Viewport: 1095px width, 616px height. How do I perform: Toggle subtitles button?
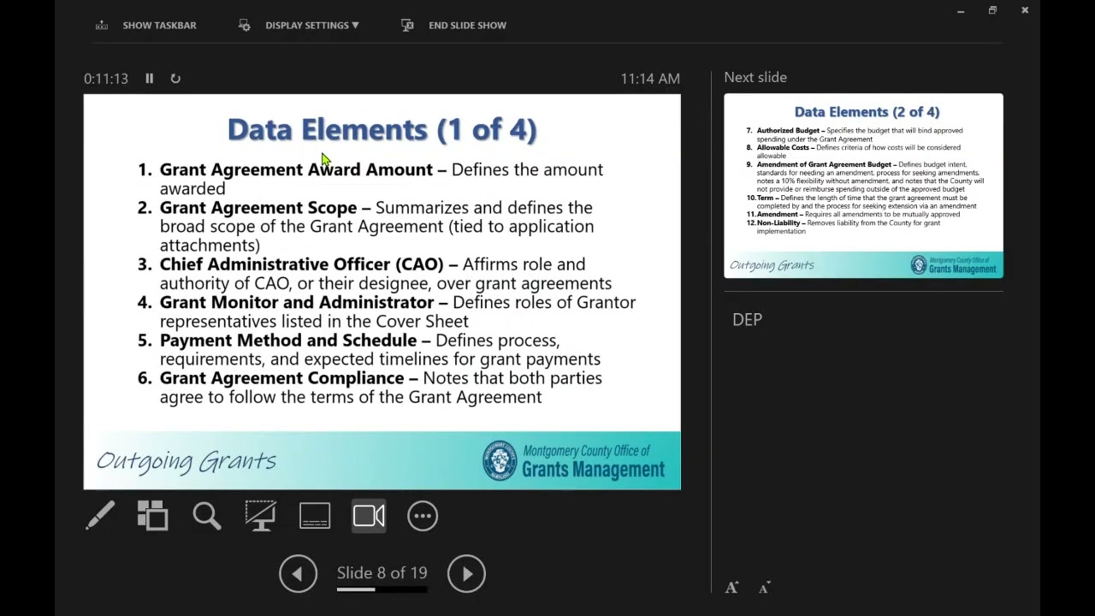point(315,516)
